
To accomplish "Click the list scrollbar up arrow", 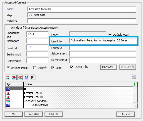I will pos(135,89).
